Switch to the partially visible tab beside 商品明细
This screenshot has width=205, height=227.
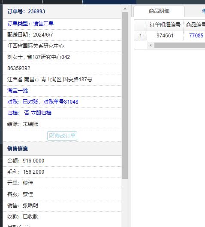203,11
